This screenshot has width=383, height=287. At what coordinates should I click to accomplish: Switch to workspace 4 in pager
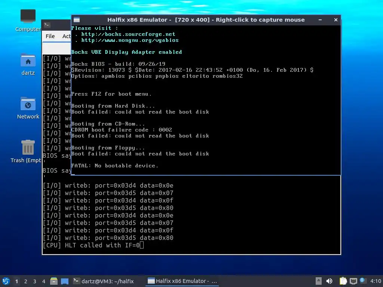point(44,281)
